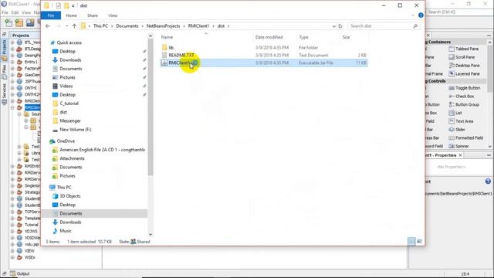Select Spinner component in NetBeans palette
This screenshot has width=494, height=278.
458,146
